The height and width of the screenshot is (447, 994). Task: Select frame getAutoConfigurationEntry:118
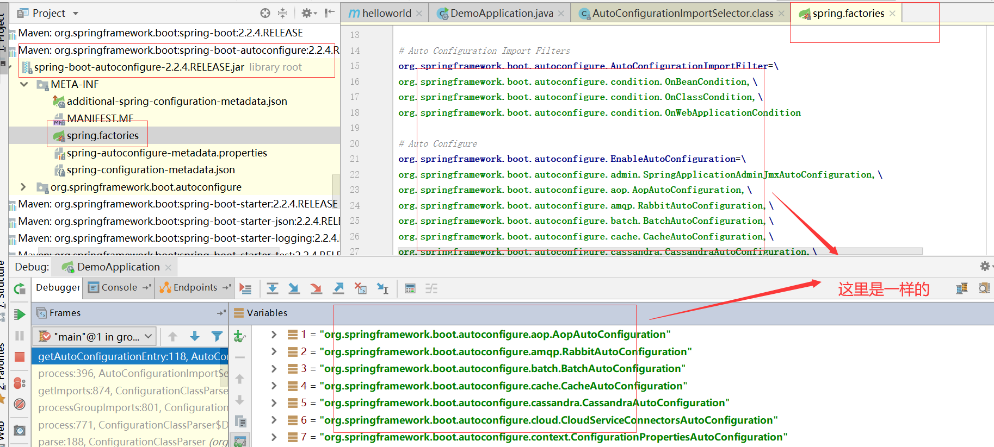[131, 356]
